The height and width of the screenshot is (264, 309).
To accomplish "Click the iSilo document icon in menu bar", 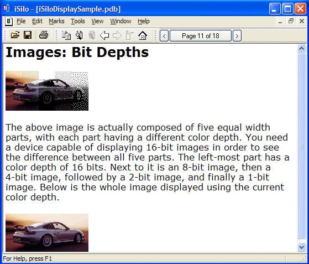I will coord(9,22).
